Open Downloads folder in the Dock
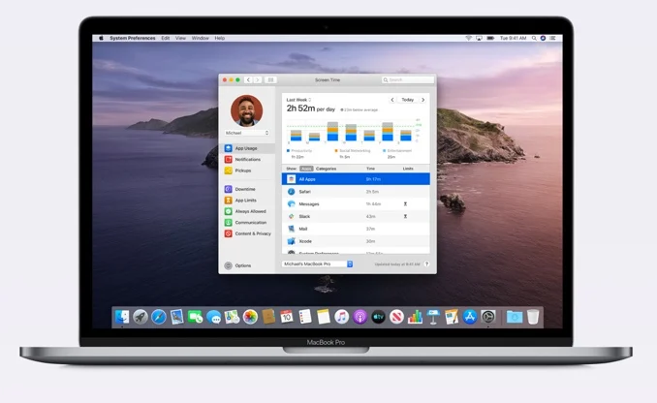This screenshot has height=403, width=657. [515, 317]
